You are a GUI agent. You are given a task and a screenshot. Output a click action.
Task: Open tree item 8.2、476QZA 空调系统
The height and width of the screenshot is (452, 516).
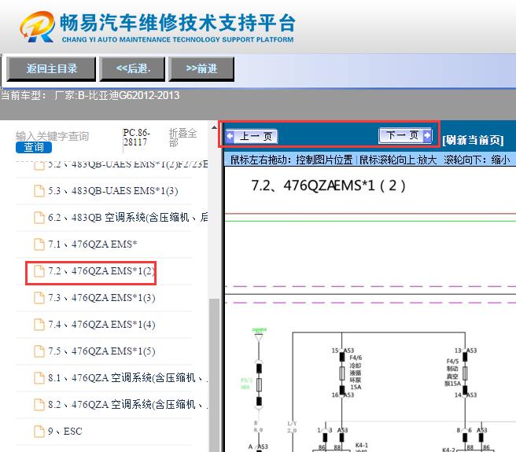click(127, 404)
